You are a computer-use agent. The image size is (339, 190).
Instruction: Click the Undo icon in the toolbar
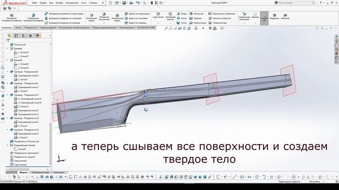click(x=138, y=3)
